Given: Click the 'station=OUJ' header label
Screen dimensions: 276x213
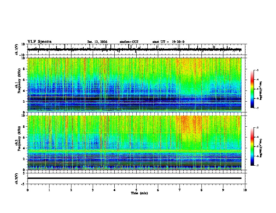Looking at the screenshot, I should click(x=129, y=42).
